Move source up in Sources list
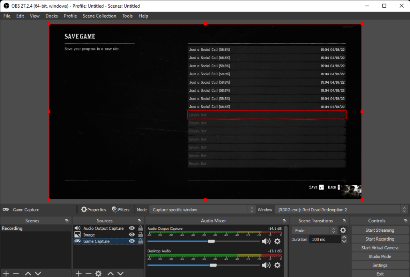410x277 pixels. point(111,274)
